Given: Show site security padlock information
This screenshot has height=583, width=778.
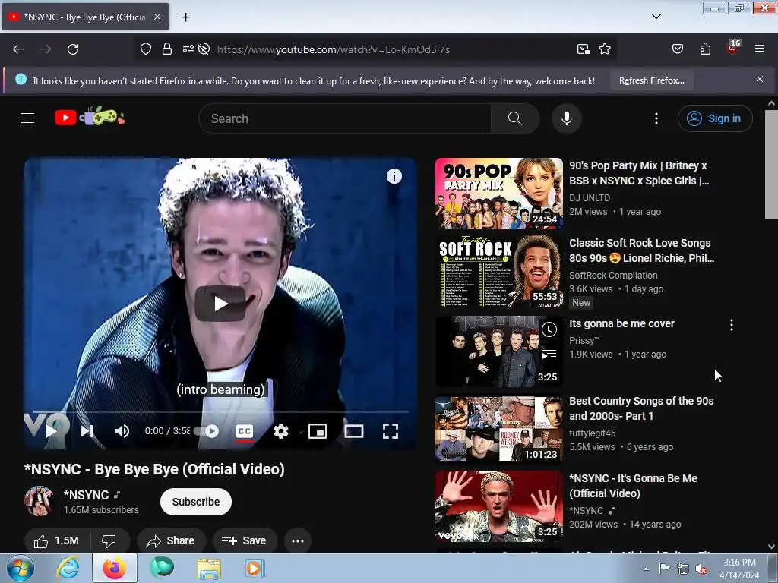Looking at the screenshot, I should click(166, 49).
